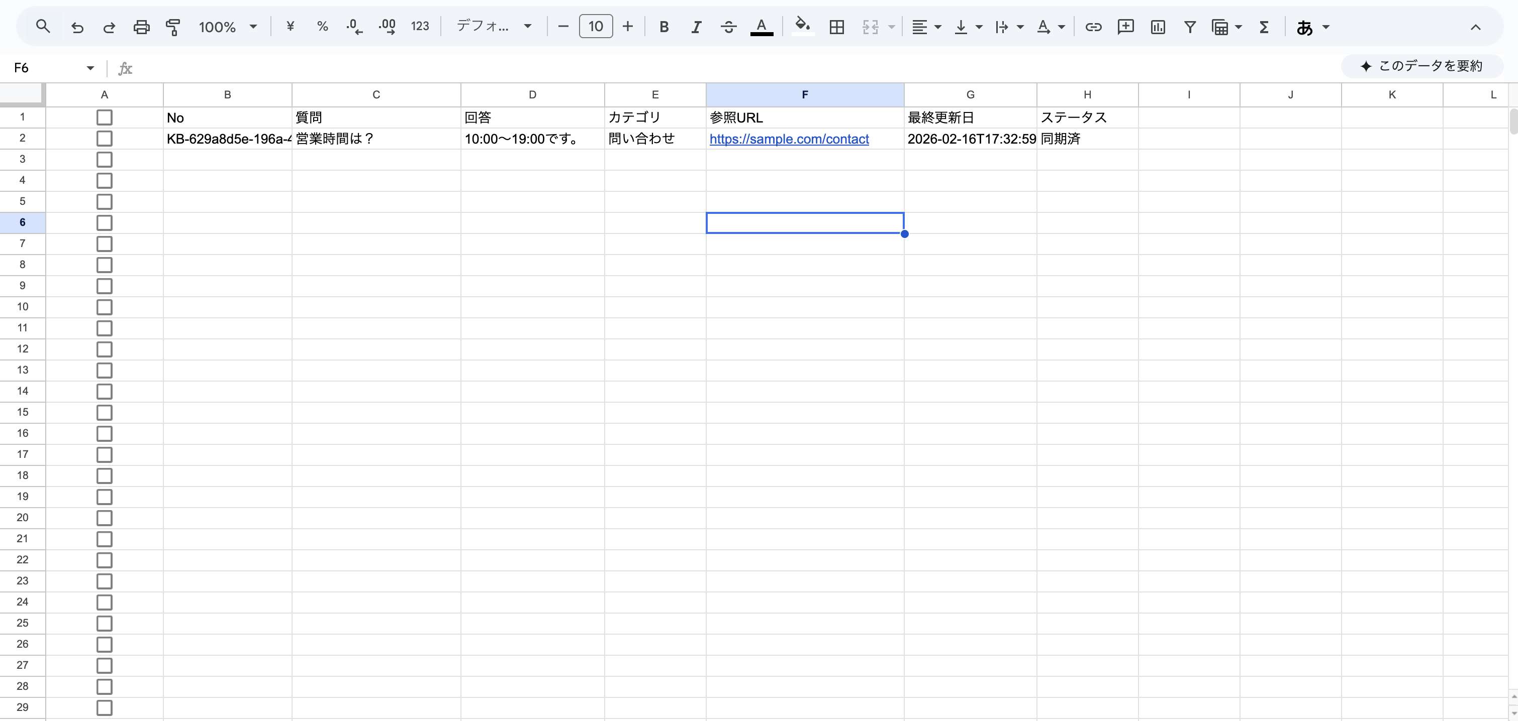Enable the checkbox in row 10
The width and height of the screenshot is (1518, 721).
(105, 307)
